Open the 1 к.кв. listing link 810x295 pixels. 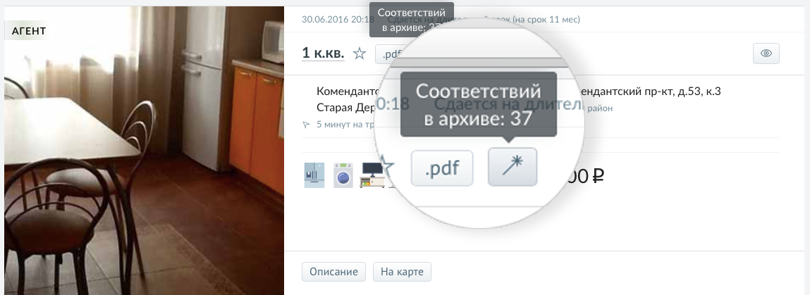(x=323, y=53)
